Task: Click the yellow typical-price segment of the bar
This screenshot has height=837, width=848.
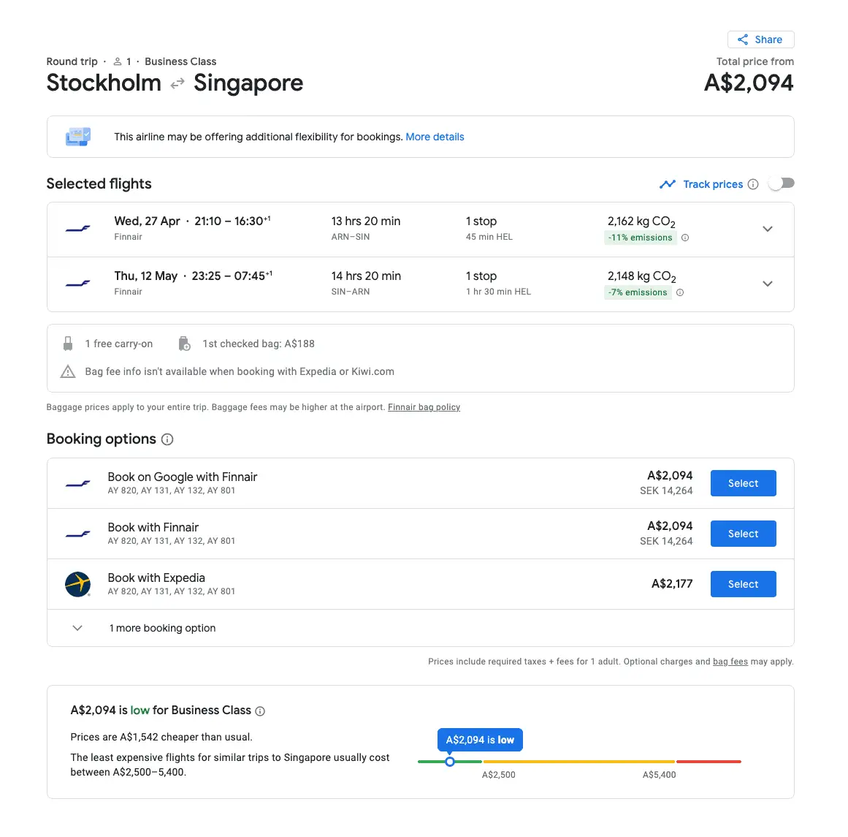Action: click(578, 762)
